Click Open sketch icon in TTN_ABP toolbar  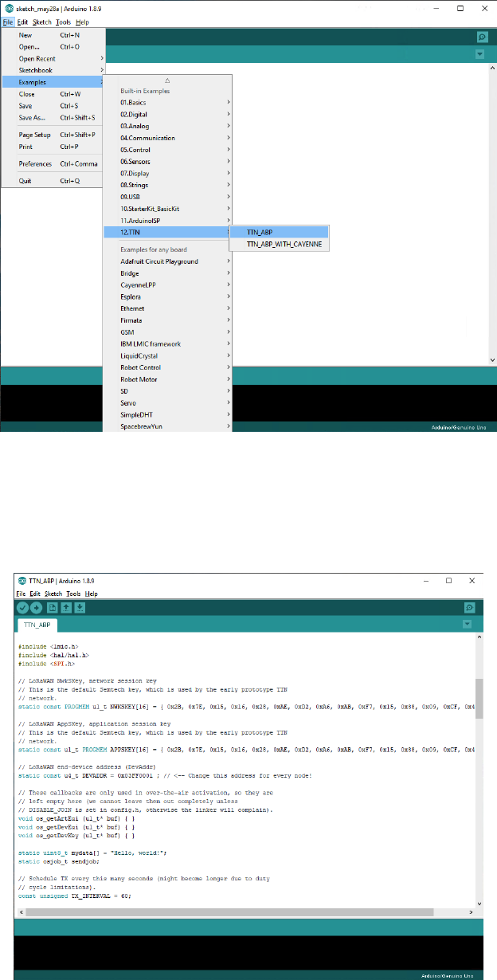[66, 607]
